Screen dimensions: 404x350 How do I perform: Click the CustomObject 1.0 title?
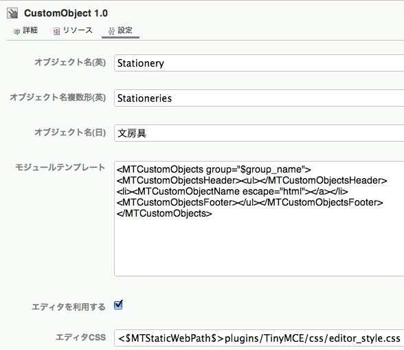point(66,13)
